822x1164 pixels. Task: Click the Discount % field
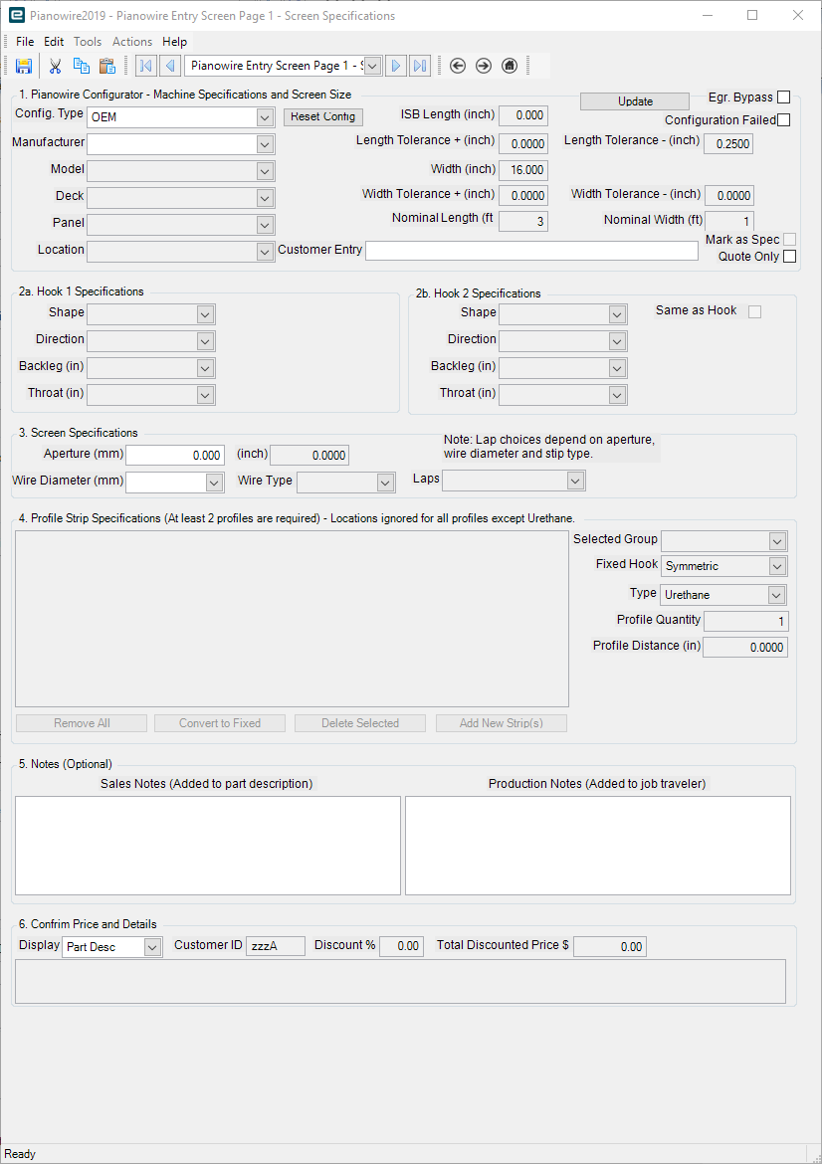401,946
